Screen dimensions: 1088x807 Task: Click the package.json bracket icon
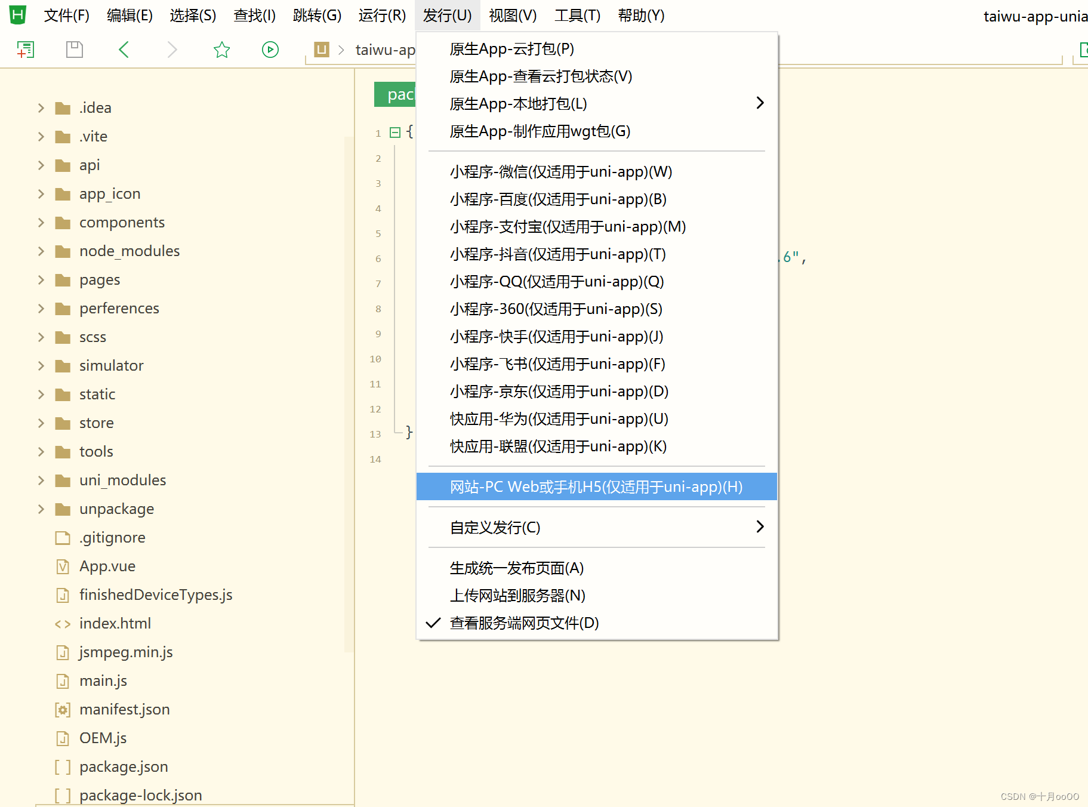63,767
